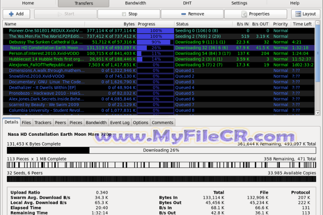This screenshot has width=323, height=215.
Task: Click the 33.985 Available Copies label
Action: 292,173
